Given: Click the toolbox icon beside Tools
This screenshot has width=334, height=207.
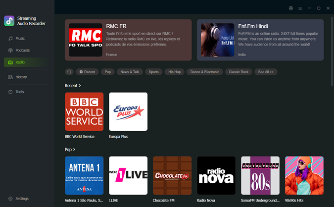Looking at the screenshot, I should (10, 92).
